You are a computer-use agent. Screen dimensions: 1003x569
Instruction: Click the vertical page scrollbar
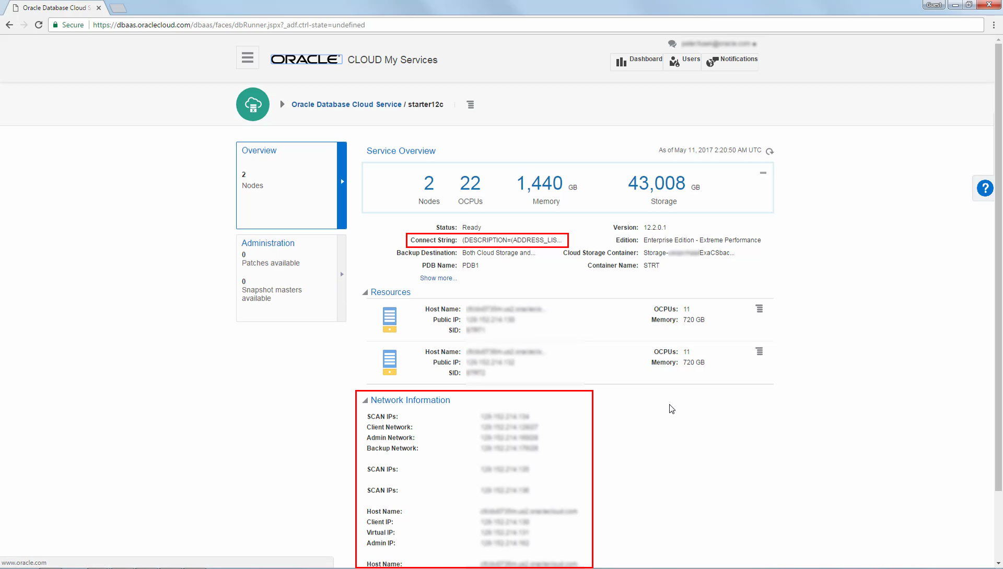998,266
